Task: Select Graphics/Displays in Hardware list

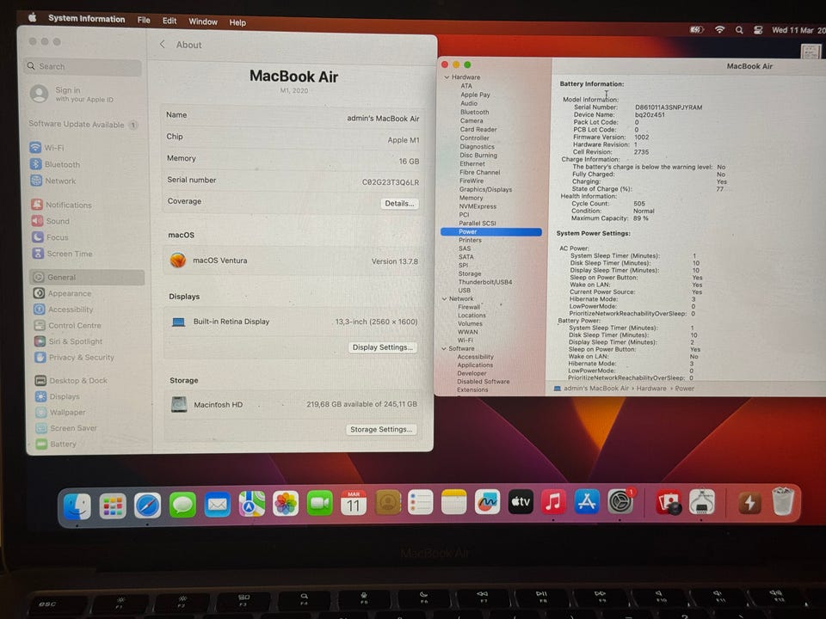Action: 485,189
